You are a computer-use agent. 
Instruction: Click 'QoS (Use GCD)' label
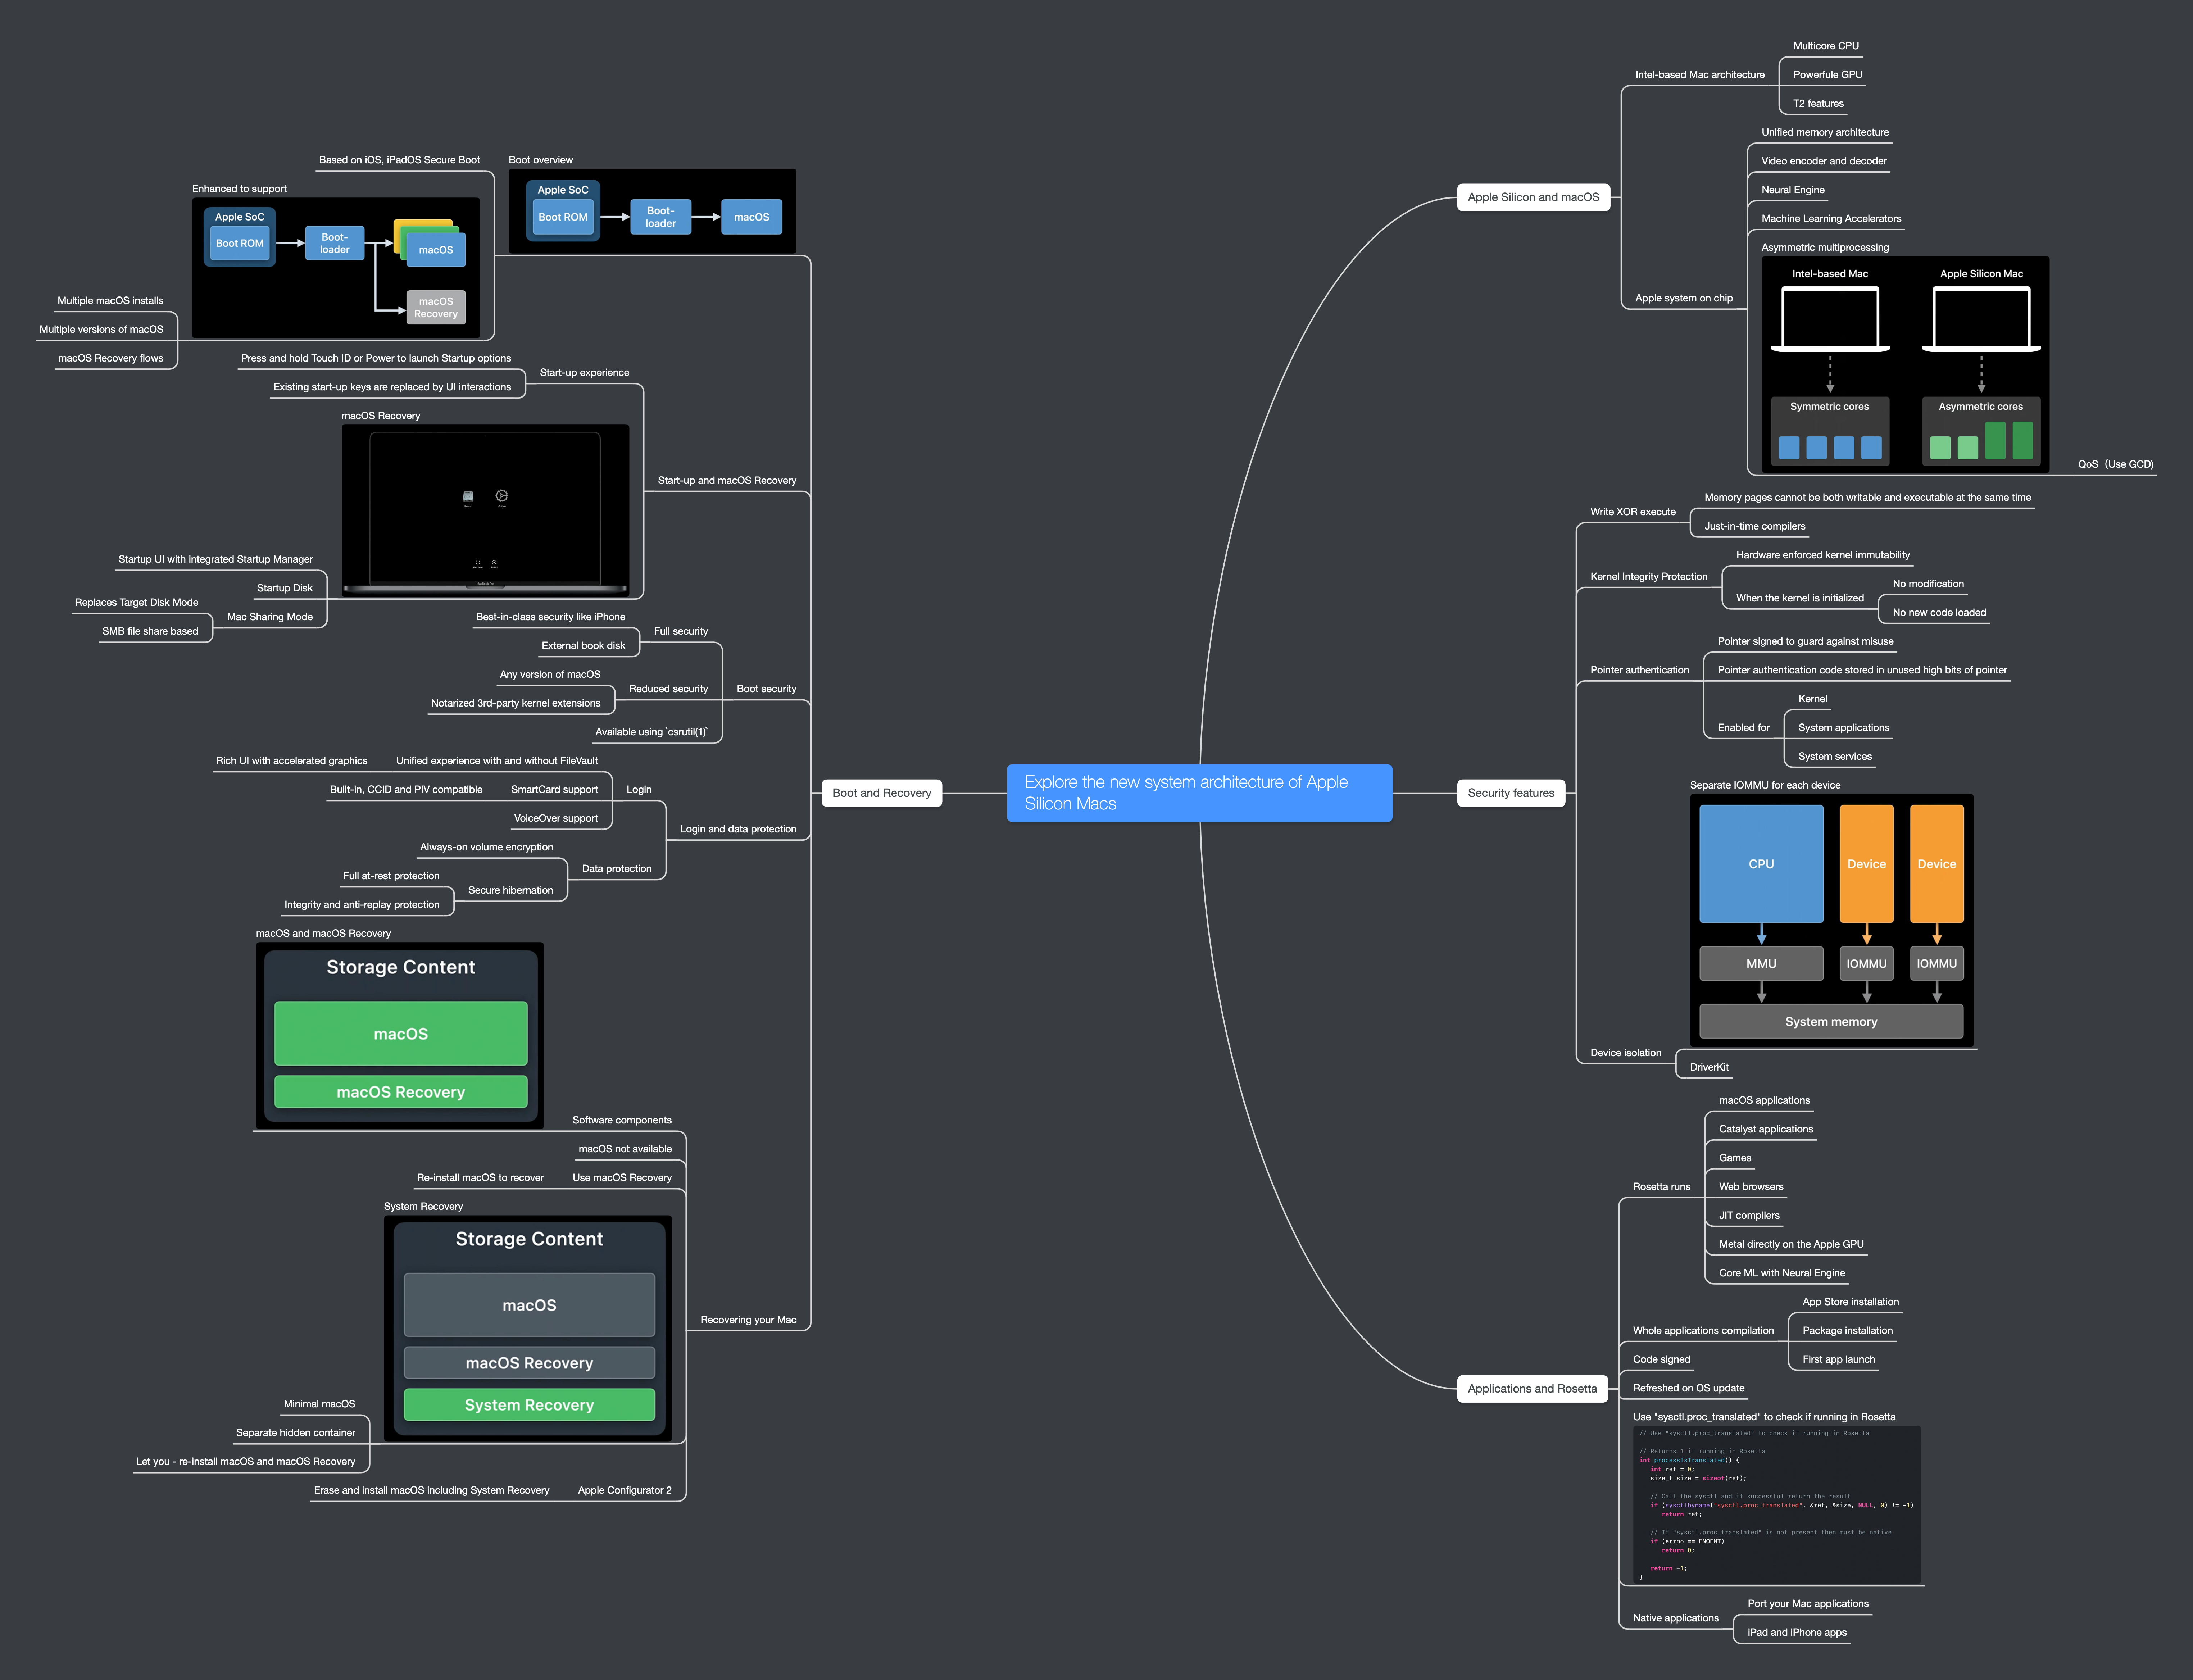[x=2116, y=464]
